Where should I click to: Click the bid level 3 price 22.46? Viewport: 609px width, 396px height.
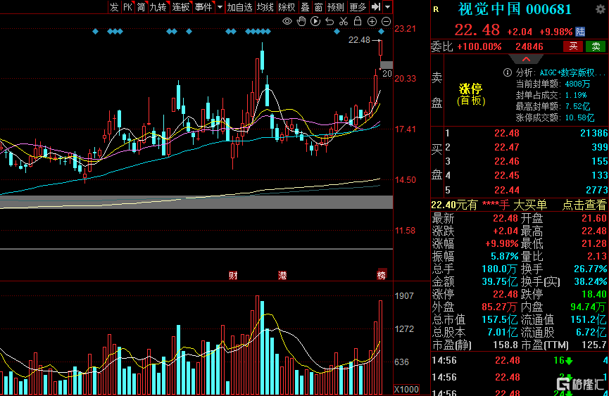tap(506, 161)
